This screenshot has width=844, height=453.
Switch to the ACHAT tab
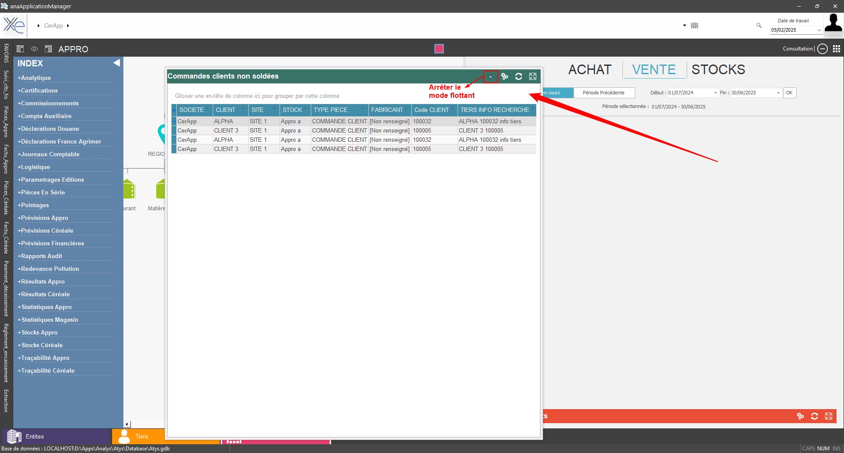tap(589, 69)
